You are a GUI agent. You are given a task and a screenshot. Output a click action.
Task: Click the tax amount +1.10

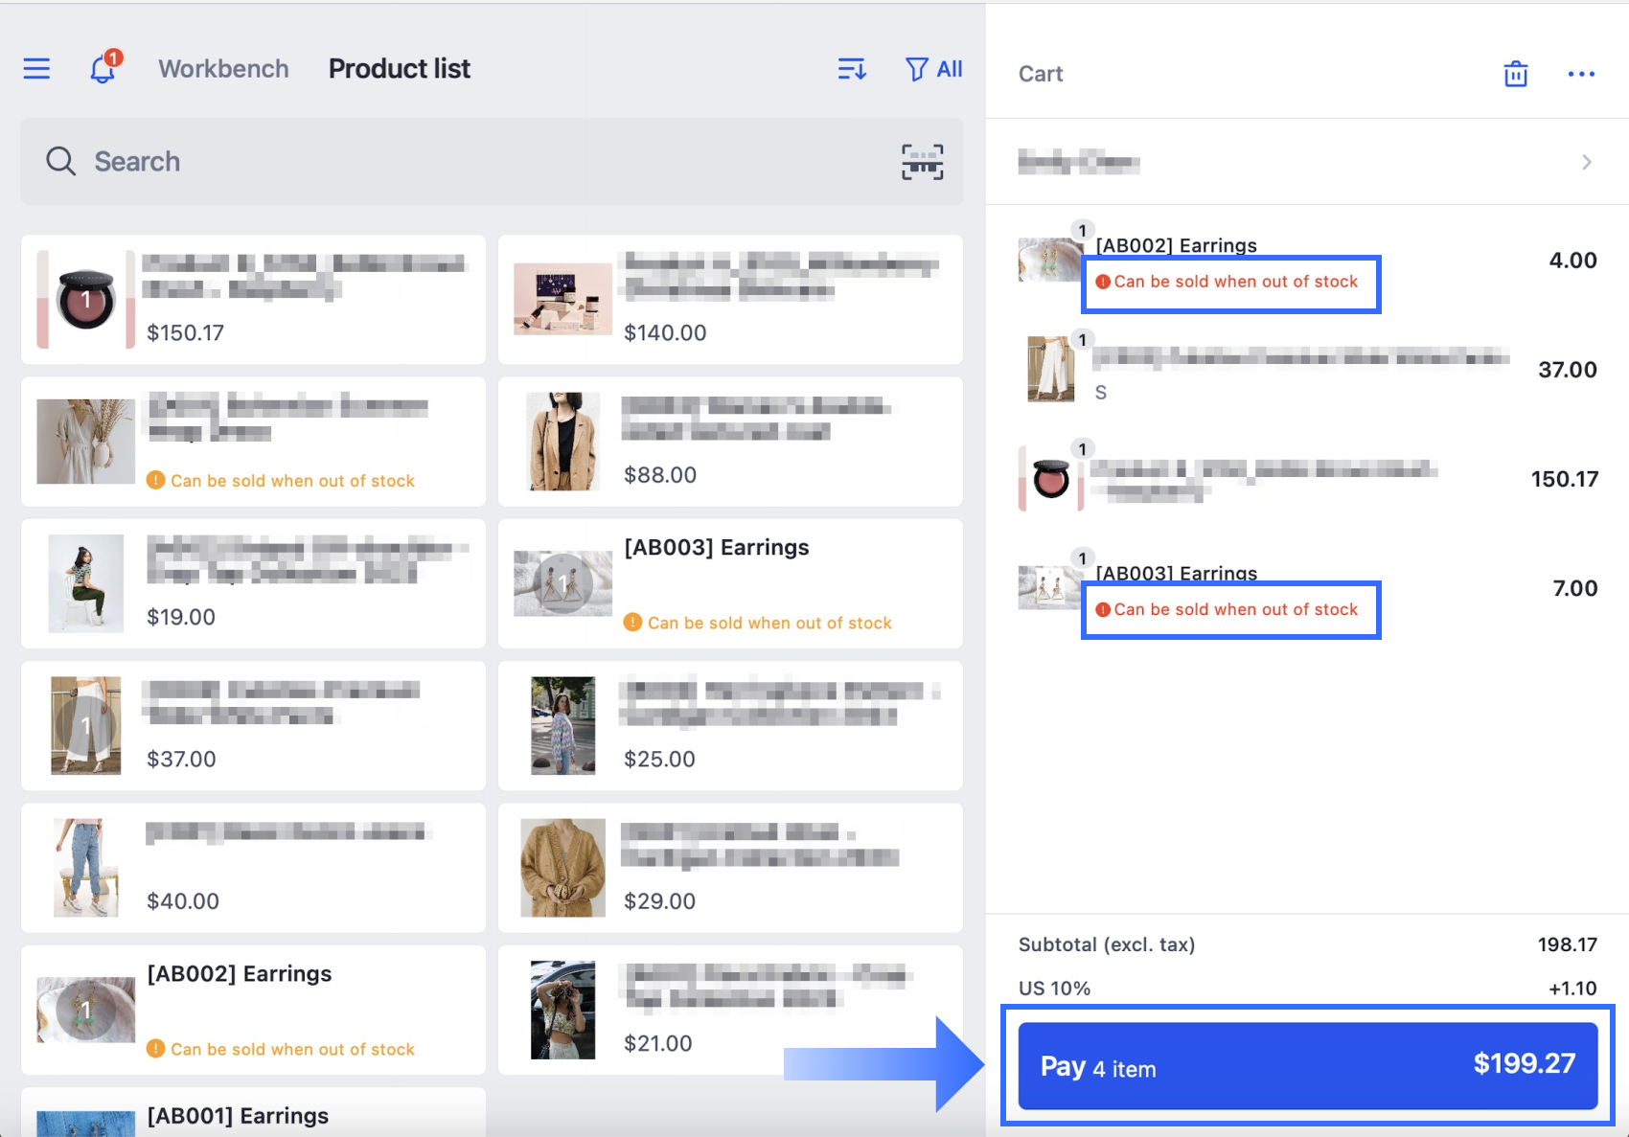point(1572,989)
